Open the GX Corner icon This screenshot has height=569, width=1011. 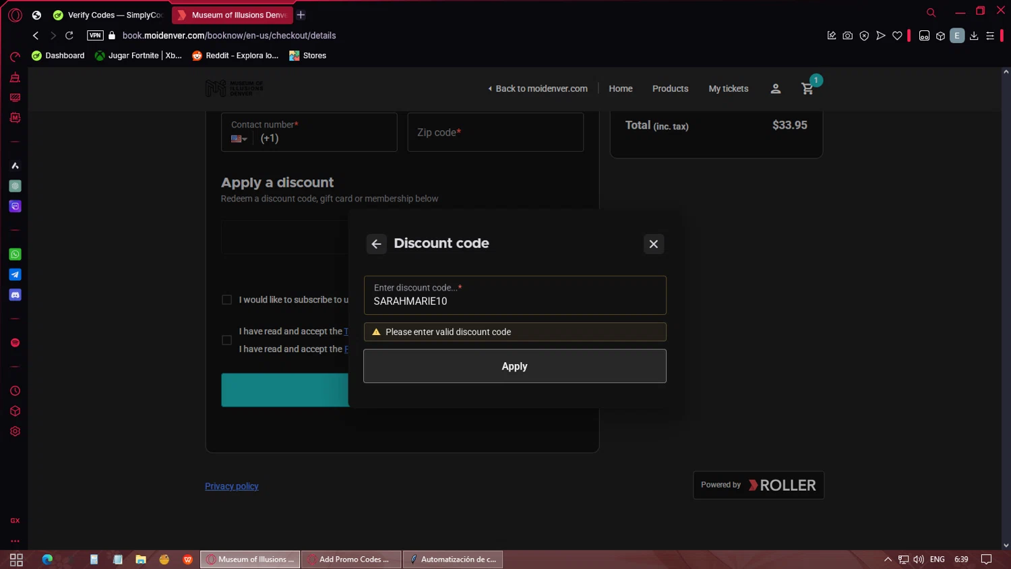(x=15, y=520)
